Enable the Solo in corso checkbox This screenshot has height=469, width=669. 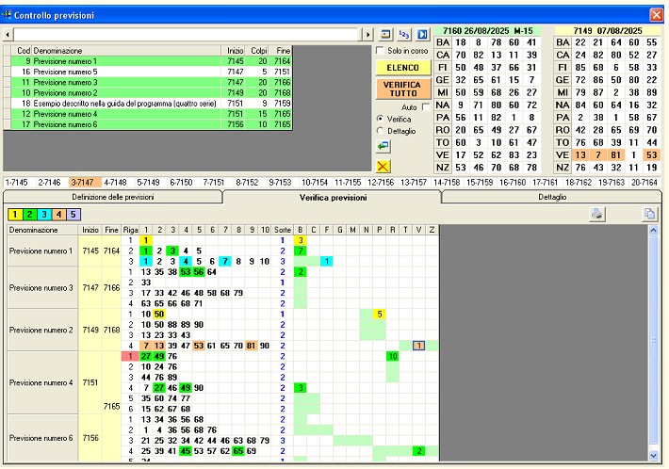(380, 50)
